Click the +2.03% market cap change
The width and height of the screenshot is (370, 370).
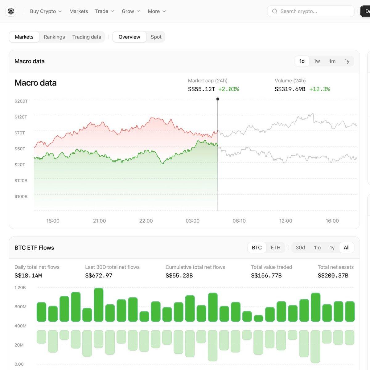228,89
